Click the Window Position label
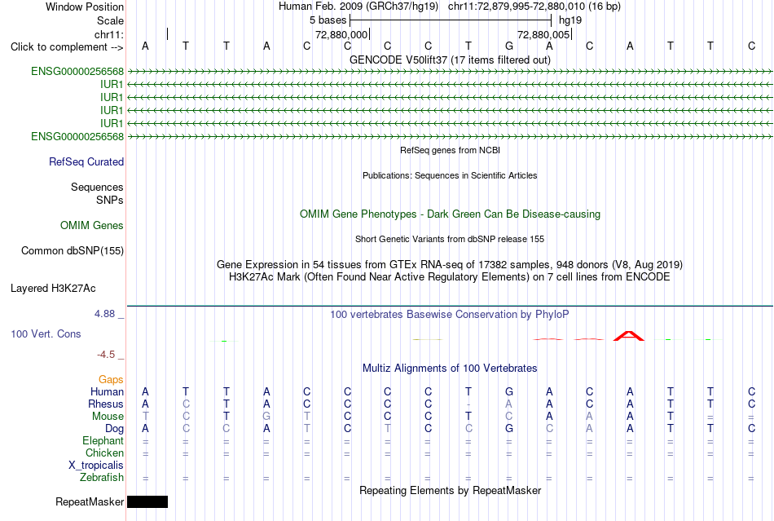The width and height of the screenshot is (774, 521). point(85,7)
